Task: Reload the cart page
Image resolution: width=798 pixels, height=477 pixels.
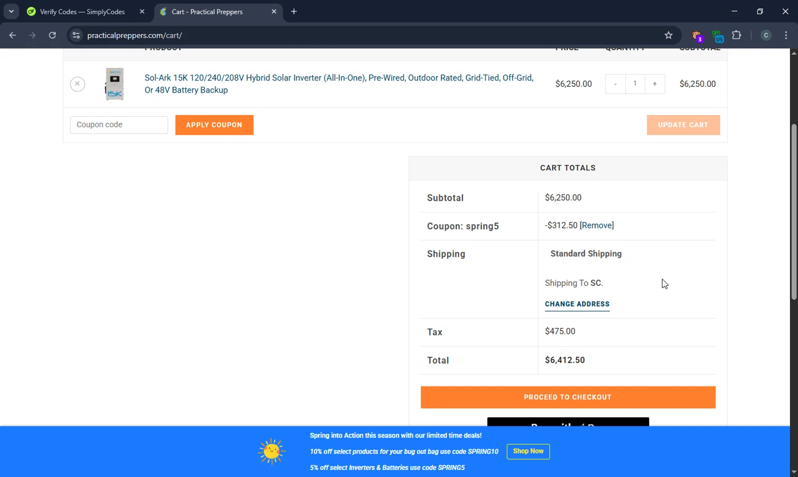Action: click(x=52, y=36)
